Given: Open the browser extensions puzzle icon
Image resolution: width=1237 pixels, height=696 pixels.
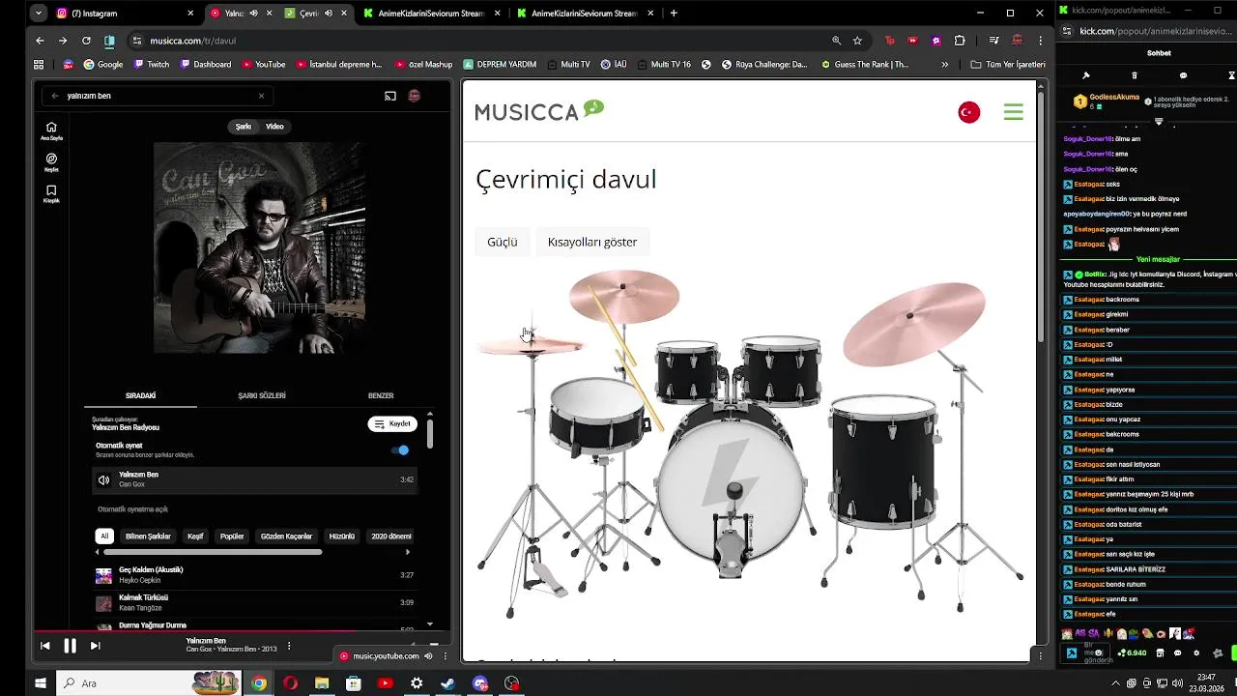Looking at the screenshot, I should [960, 41].
